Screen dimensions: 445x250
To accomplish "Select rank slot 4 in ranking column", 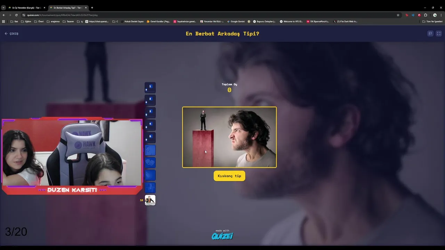I will pyautogui.click(x=150, y=125).
